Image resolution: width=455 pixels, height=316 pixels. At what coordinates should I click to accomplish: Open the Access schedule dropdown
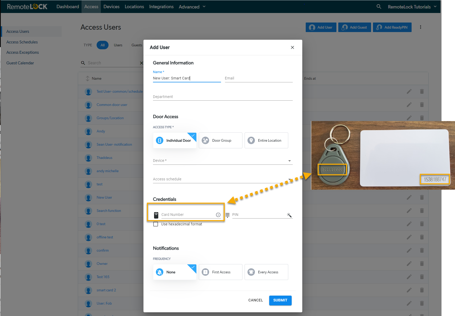point(290,179)
